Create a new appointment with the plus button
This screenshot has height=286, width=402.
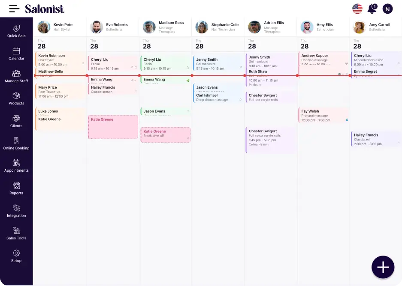tap(382, 267)
